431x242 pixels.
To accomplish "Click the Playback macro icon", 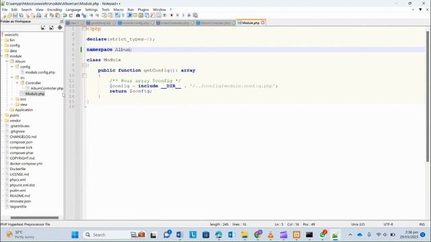I will pyautogui.click(x=183, y=15).
